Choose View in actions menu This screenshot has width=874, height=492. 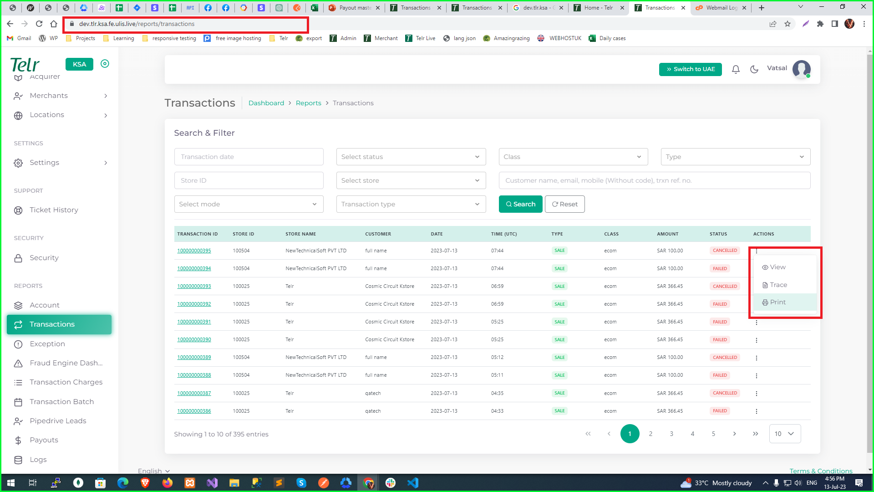[x=785, y=267]
